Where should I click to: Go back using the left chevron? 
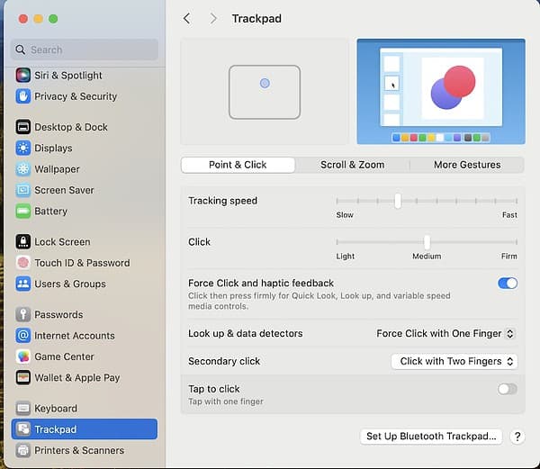coord(186,18)
